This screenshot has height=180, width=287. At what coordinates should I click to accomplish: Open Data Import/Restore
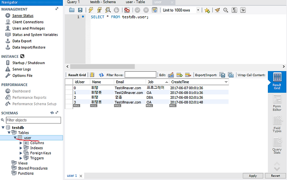coord(29,47)
